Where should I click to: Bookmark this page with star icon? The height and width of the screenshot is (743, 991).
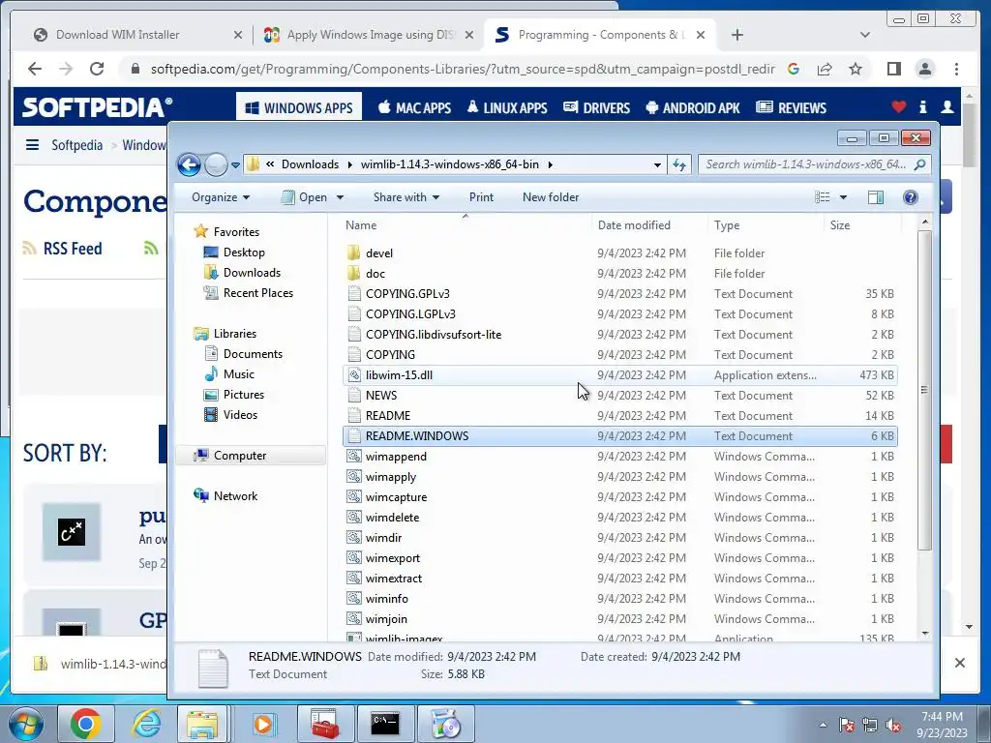tap(856, 69)
